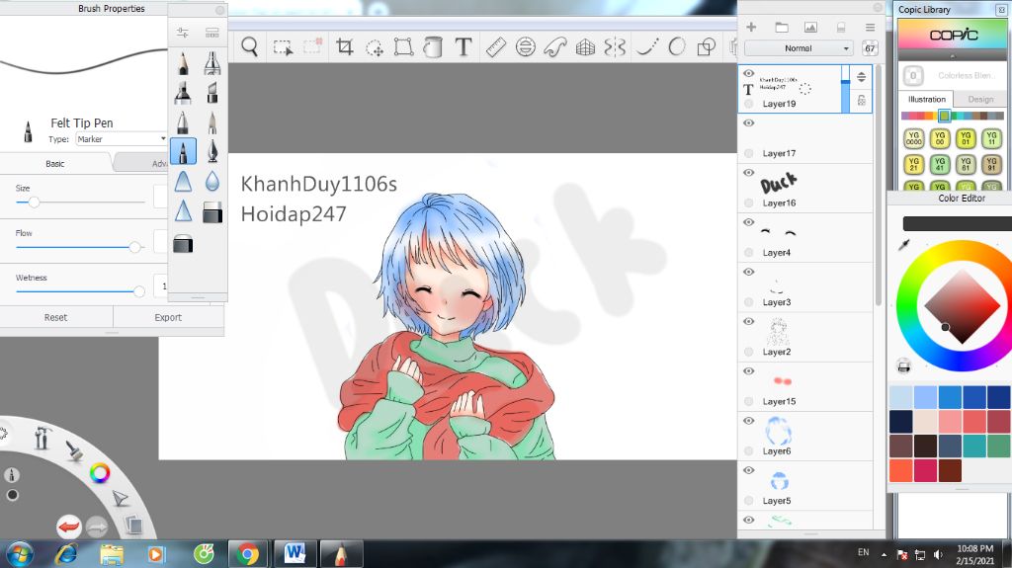Viewport: 1012px width, 568px height.
Task: Open the layer panel menu
Action: pyautogui.click(x=870, y=27)
